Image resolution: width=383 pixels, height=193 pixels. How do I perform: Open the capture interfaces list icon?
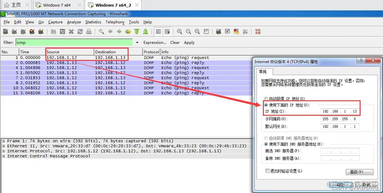coord(5,32)
